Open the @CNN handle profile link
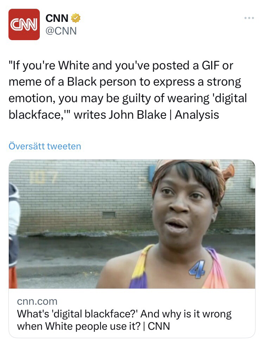The height and width of the screenshot is (347, 264). coord(61,31)
